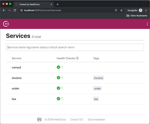Click the green check icon for order
Viewport: 150px width, 124px height.
[x=58, y=88]
